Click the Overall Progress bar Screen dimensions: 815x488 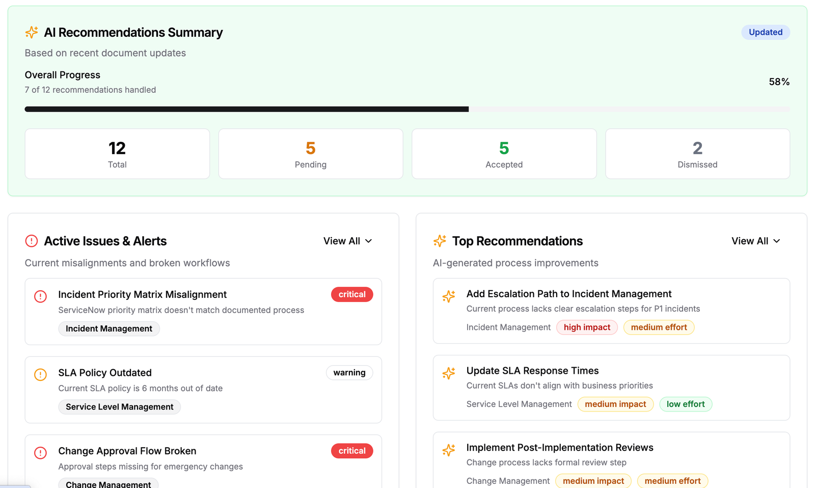[x=407, y=109]
